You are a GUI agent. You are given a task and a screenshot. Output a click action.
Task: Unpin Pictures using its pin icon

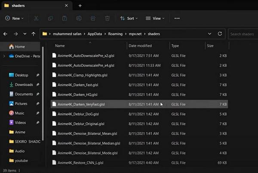[x=38, y=104]
